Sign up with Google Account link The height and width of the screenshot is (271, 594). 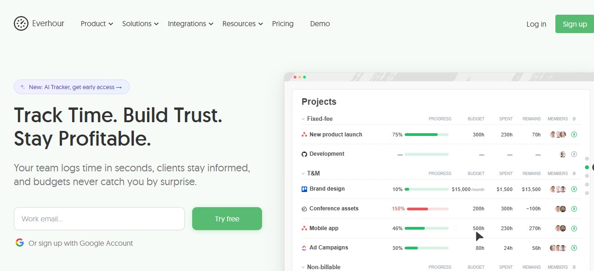coord(80,243)
